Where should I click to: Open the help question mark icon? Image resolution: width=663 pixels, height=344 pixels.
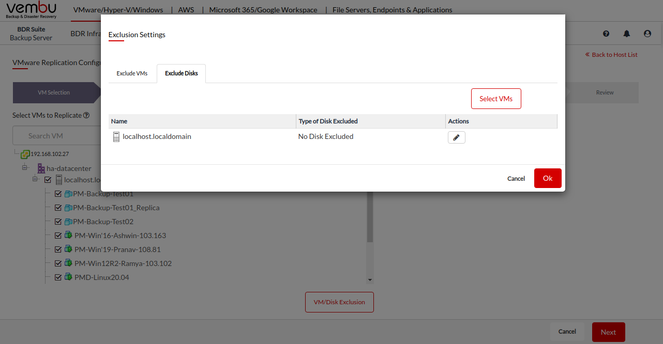[606, 34]
